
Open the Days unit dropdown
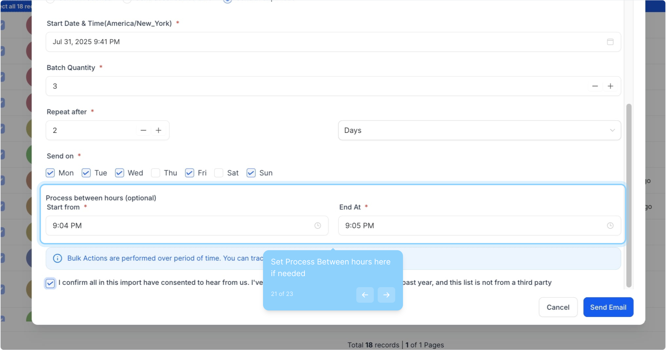479,130
